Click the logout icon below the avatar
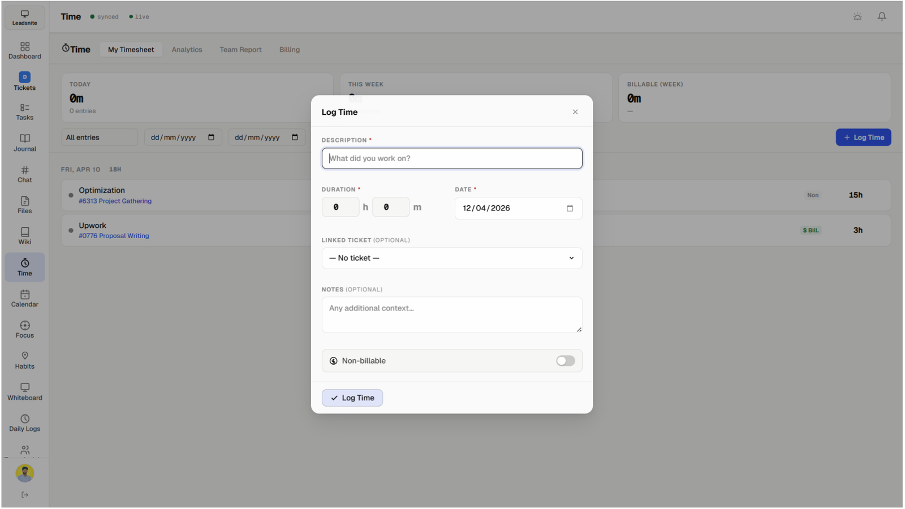This screenshot has height=509, width=905. pyautogui.click(x=25, y=495)
